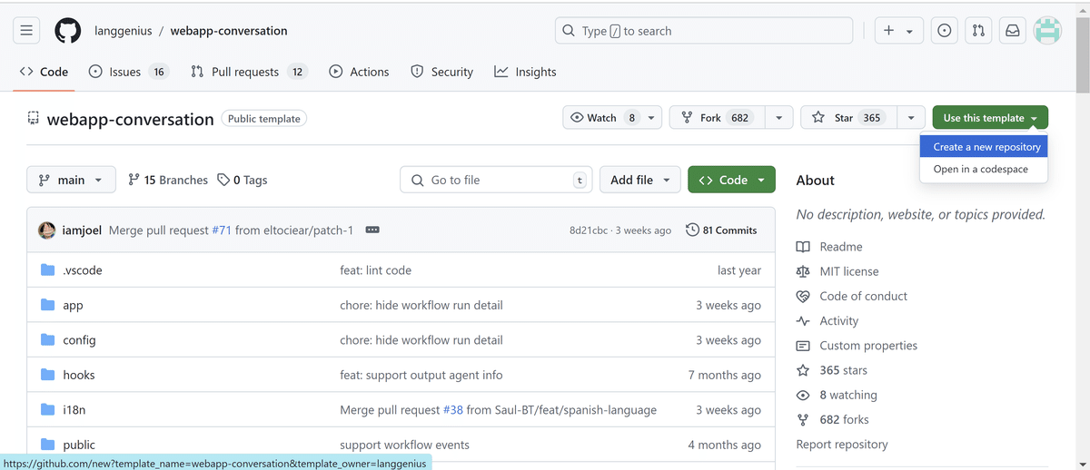View 8 watching link

click(837, 395)
